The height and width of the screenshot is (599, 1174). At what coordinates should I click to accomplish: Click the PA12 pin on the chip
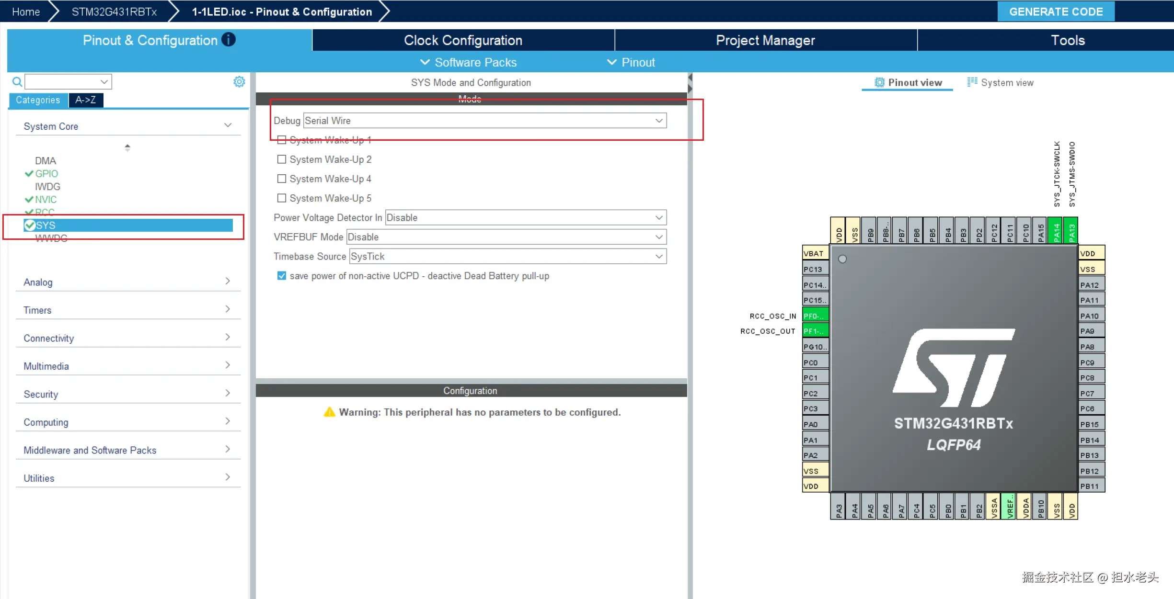(1092, 285)
